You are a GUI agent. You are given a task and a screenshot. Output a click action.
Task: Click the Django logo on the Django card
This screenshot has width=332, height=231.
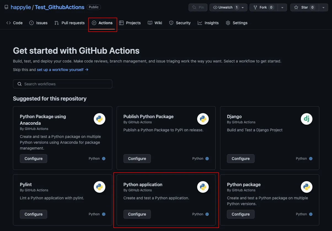coord(306,119)
